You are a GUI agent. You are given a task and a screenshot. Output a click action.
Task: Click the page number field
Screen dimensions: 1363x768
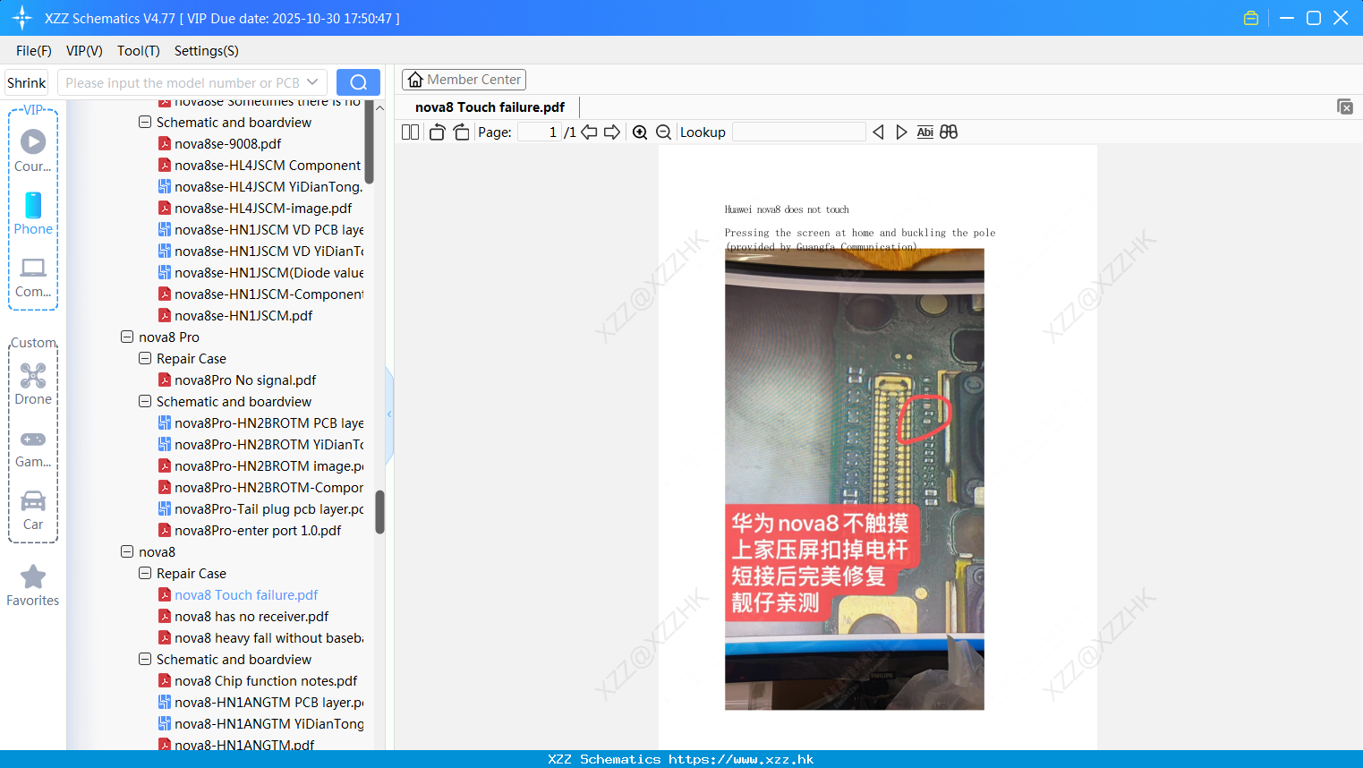tap(539, 132)
